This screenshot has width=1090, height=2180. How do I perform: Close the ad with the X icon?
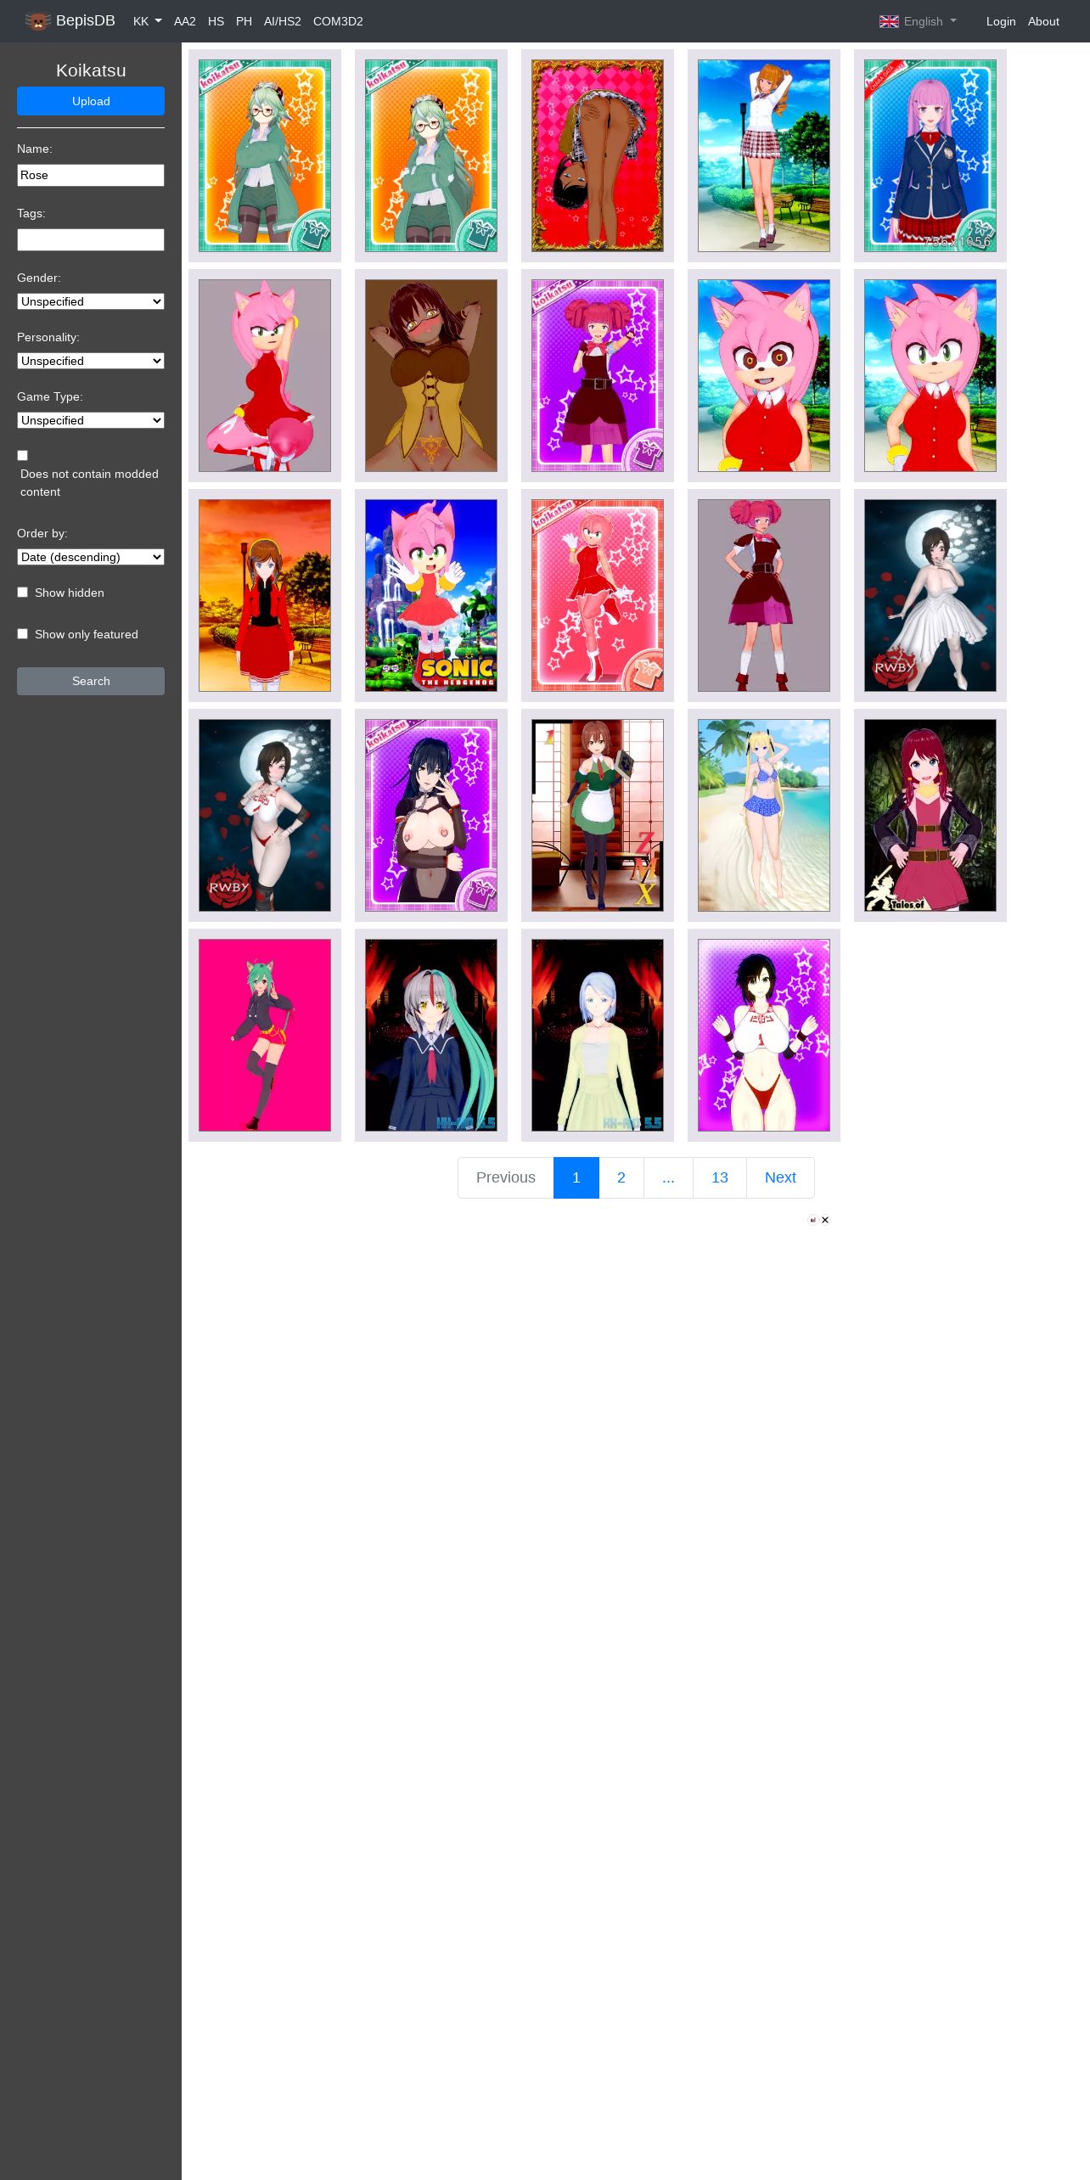(x=825, y=1220)
